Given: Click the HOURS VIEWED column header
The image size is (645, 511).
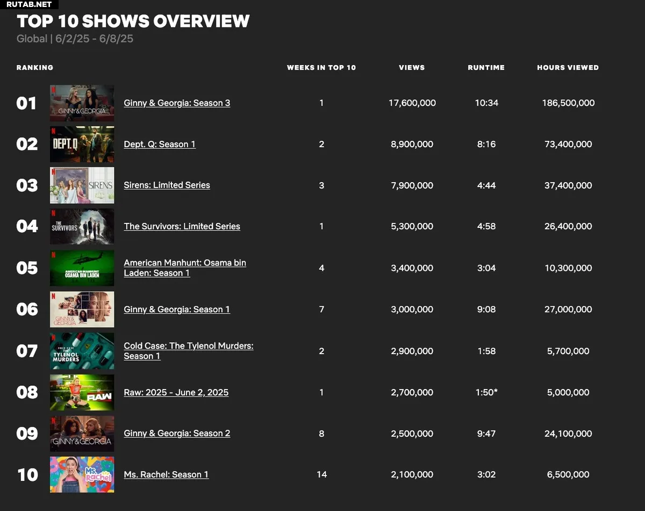Looking at the screenshot, I should [x=568, y=68].
